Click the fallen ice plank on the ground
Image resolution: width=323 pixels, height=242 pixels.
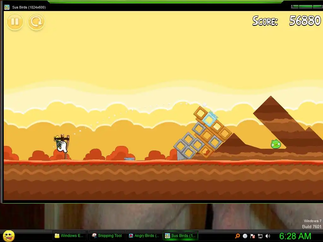pyautogui.click(x=129, y=159)
